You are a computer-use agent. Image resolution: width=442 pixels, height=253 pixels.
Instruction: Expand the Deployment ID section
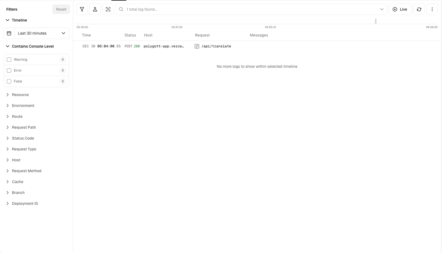25,203
